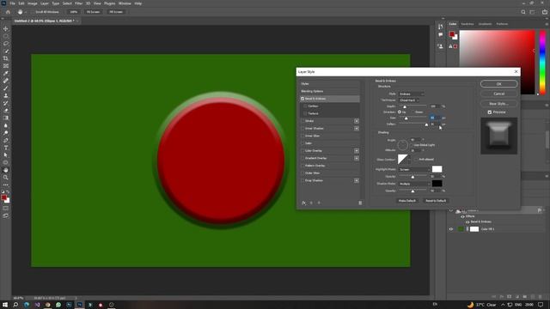The width and height of the screenshot is (550, 309).
Task: Click the New Style button
Action: [498, 104]
